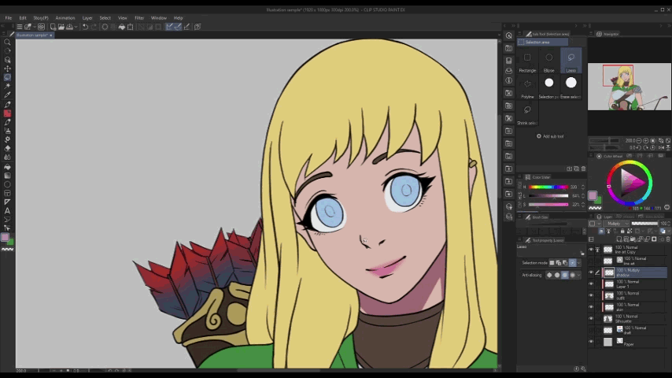Choose the Ellipse selection sub tool
Viewport: 672px width, 378px height.
pyautogui.click(x=549, y=61)
